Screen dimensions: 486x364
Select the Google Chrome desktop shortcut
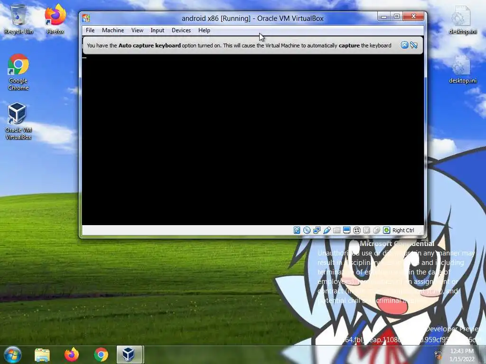click(x=19, y=72)
